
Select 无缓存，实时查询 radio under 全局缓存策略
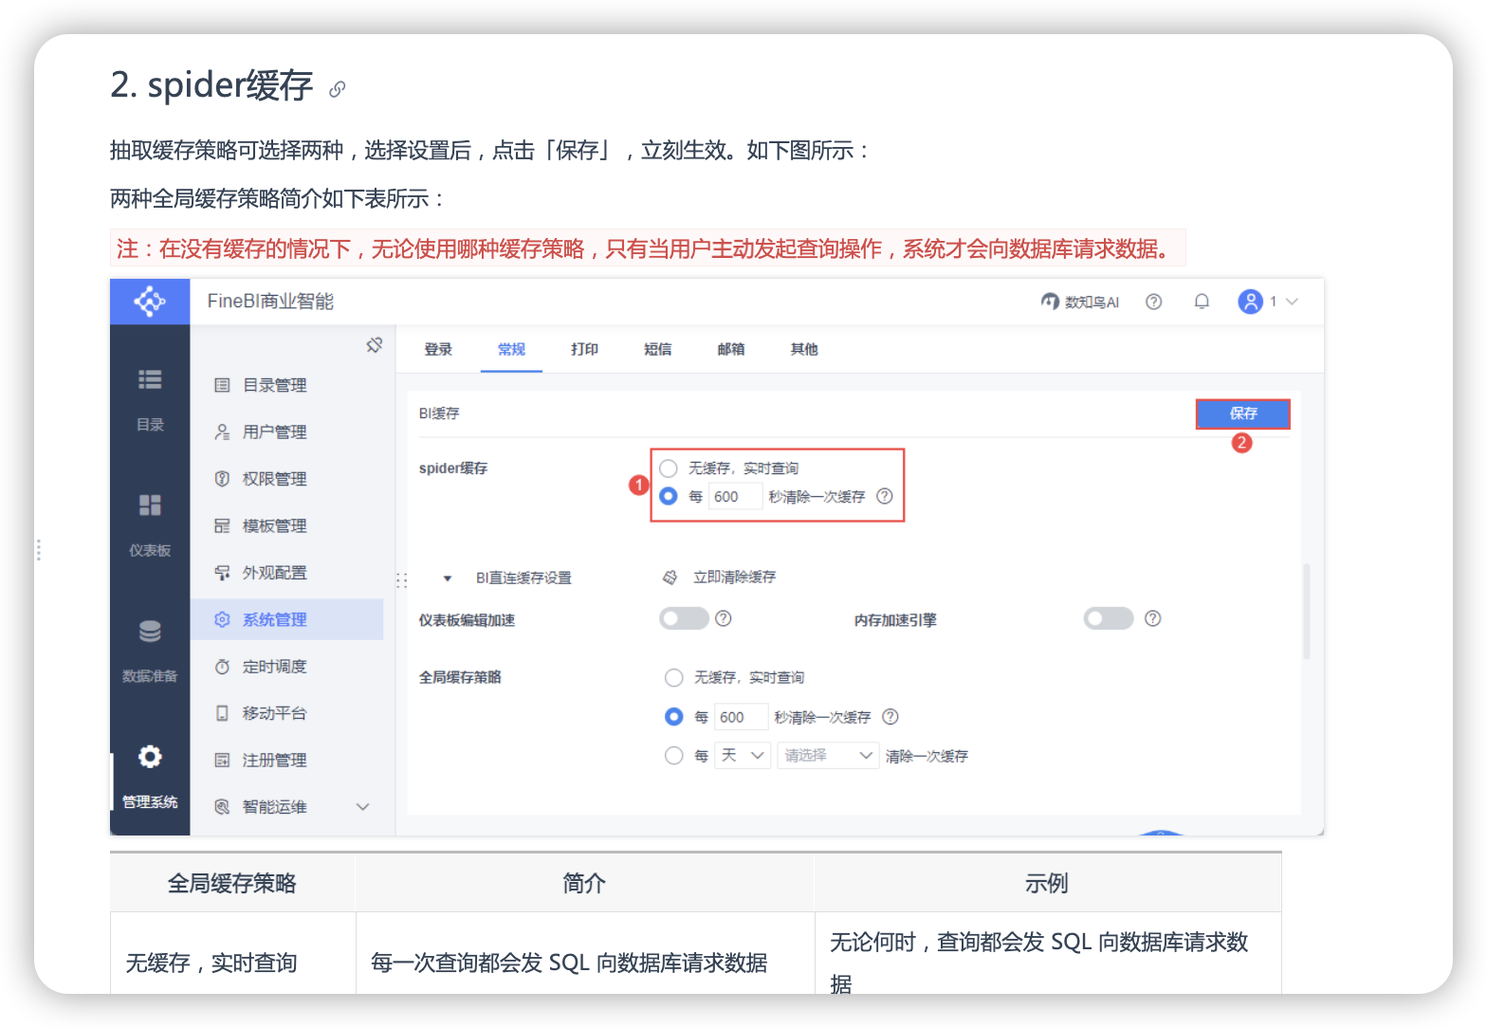[x=674, y=677]
